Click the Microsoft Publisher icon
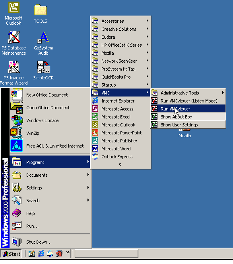233x264 pixels. (95, 140)
